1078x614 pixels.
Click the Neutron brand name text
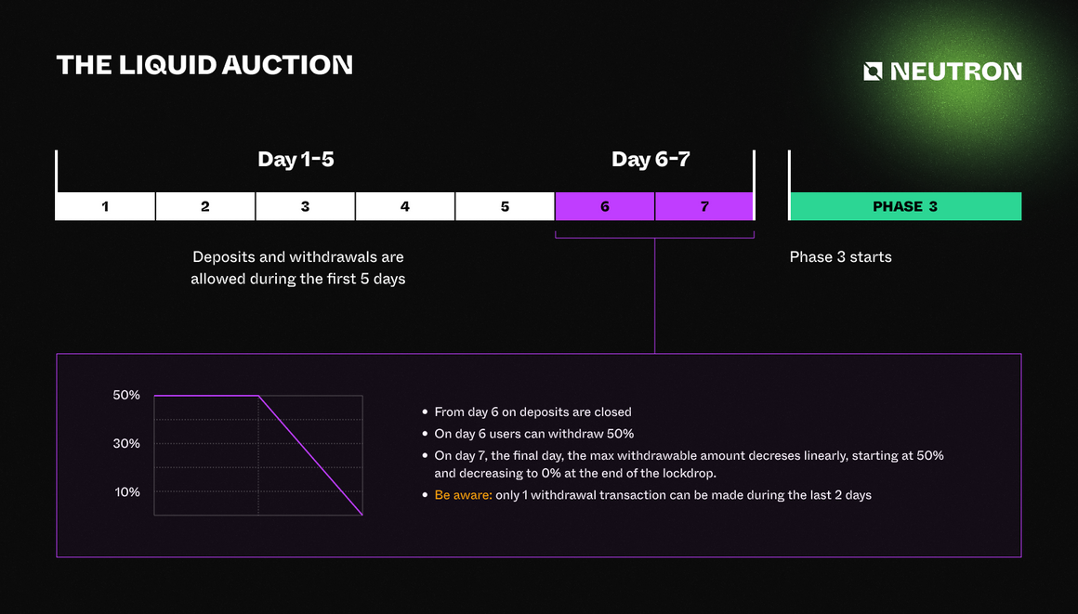[956, 72]
